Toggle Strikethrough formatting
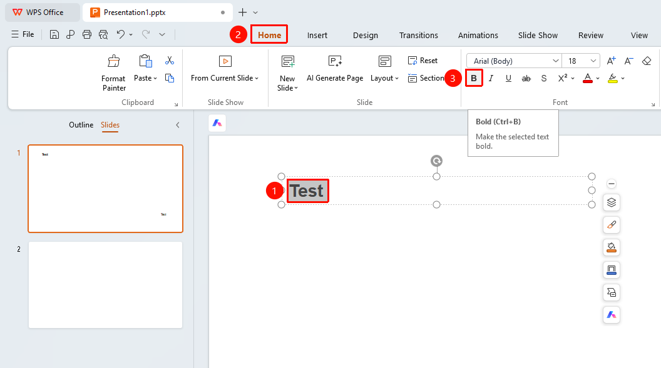This screenshot has height=368, width=661. 526,78
